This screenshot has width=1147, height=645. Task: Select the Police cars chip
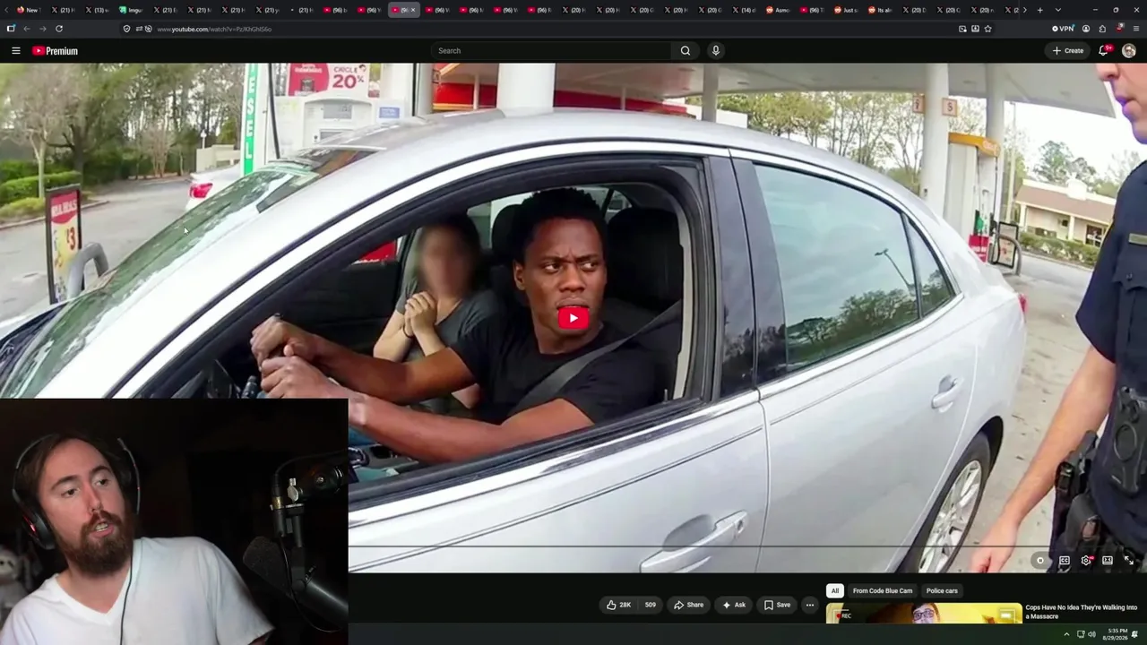point(942,591)
